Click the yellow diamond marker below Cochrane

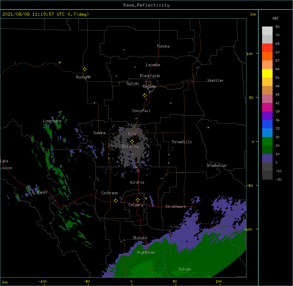tap(116, 200)
